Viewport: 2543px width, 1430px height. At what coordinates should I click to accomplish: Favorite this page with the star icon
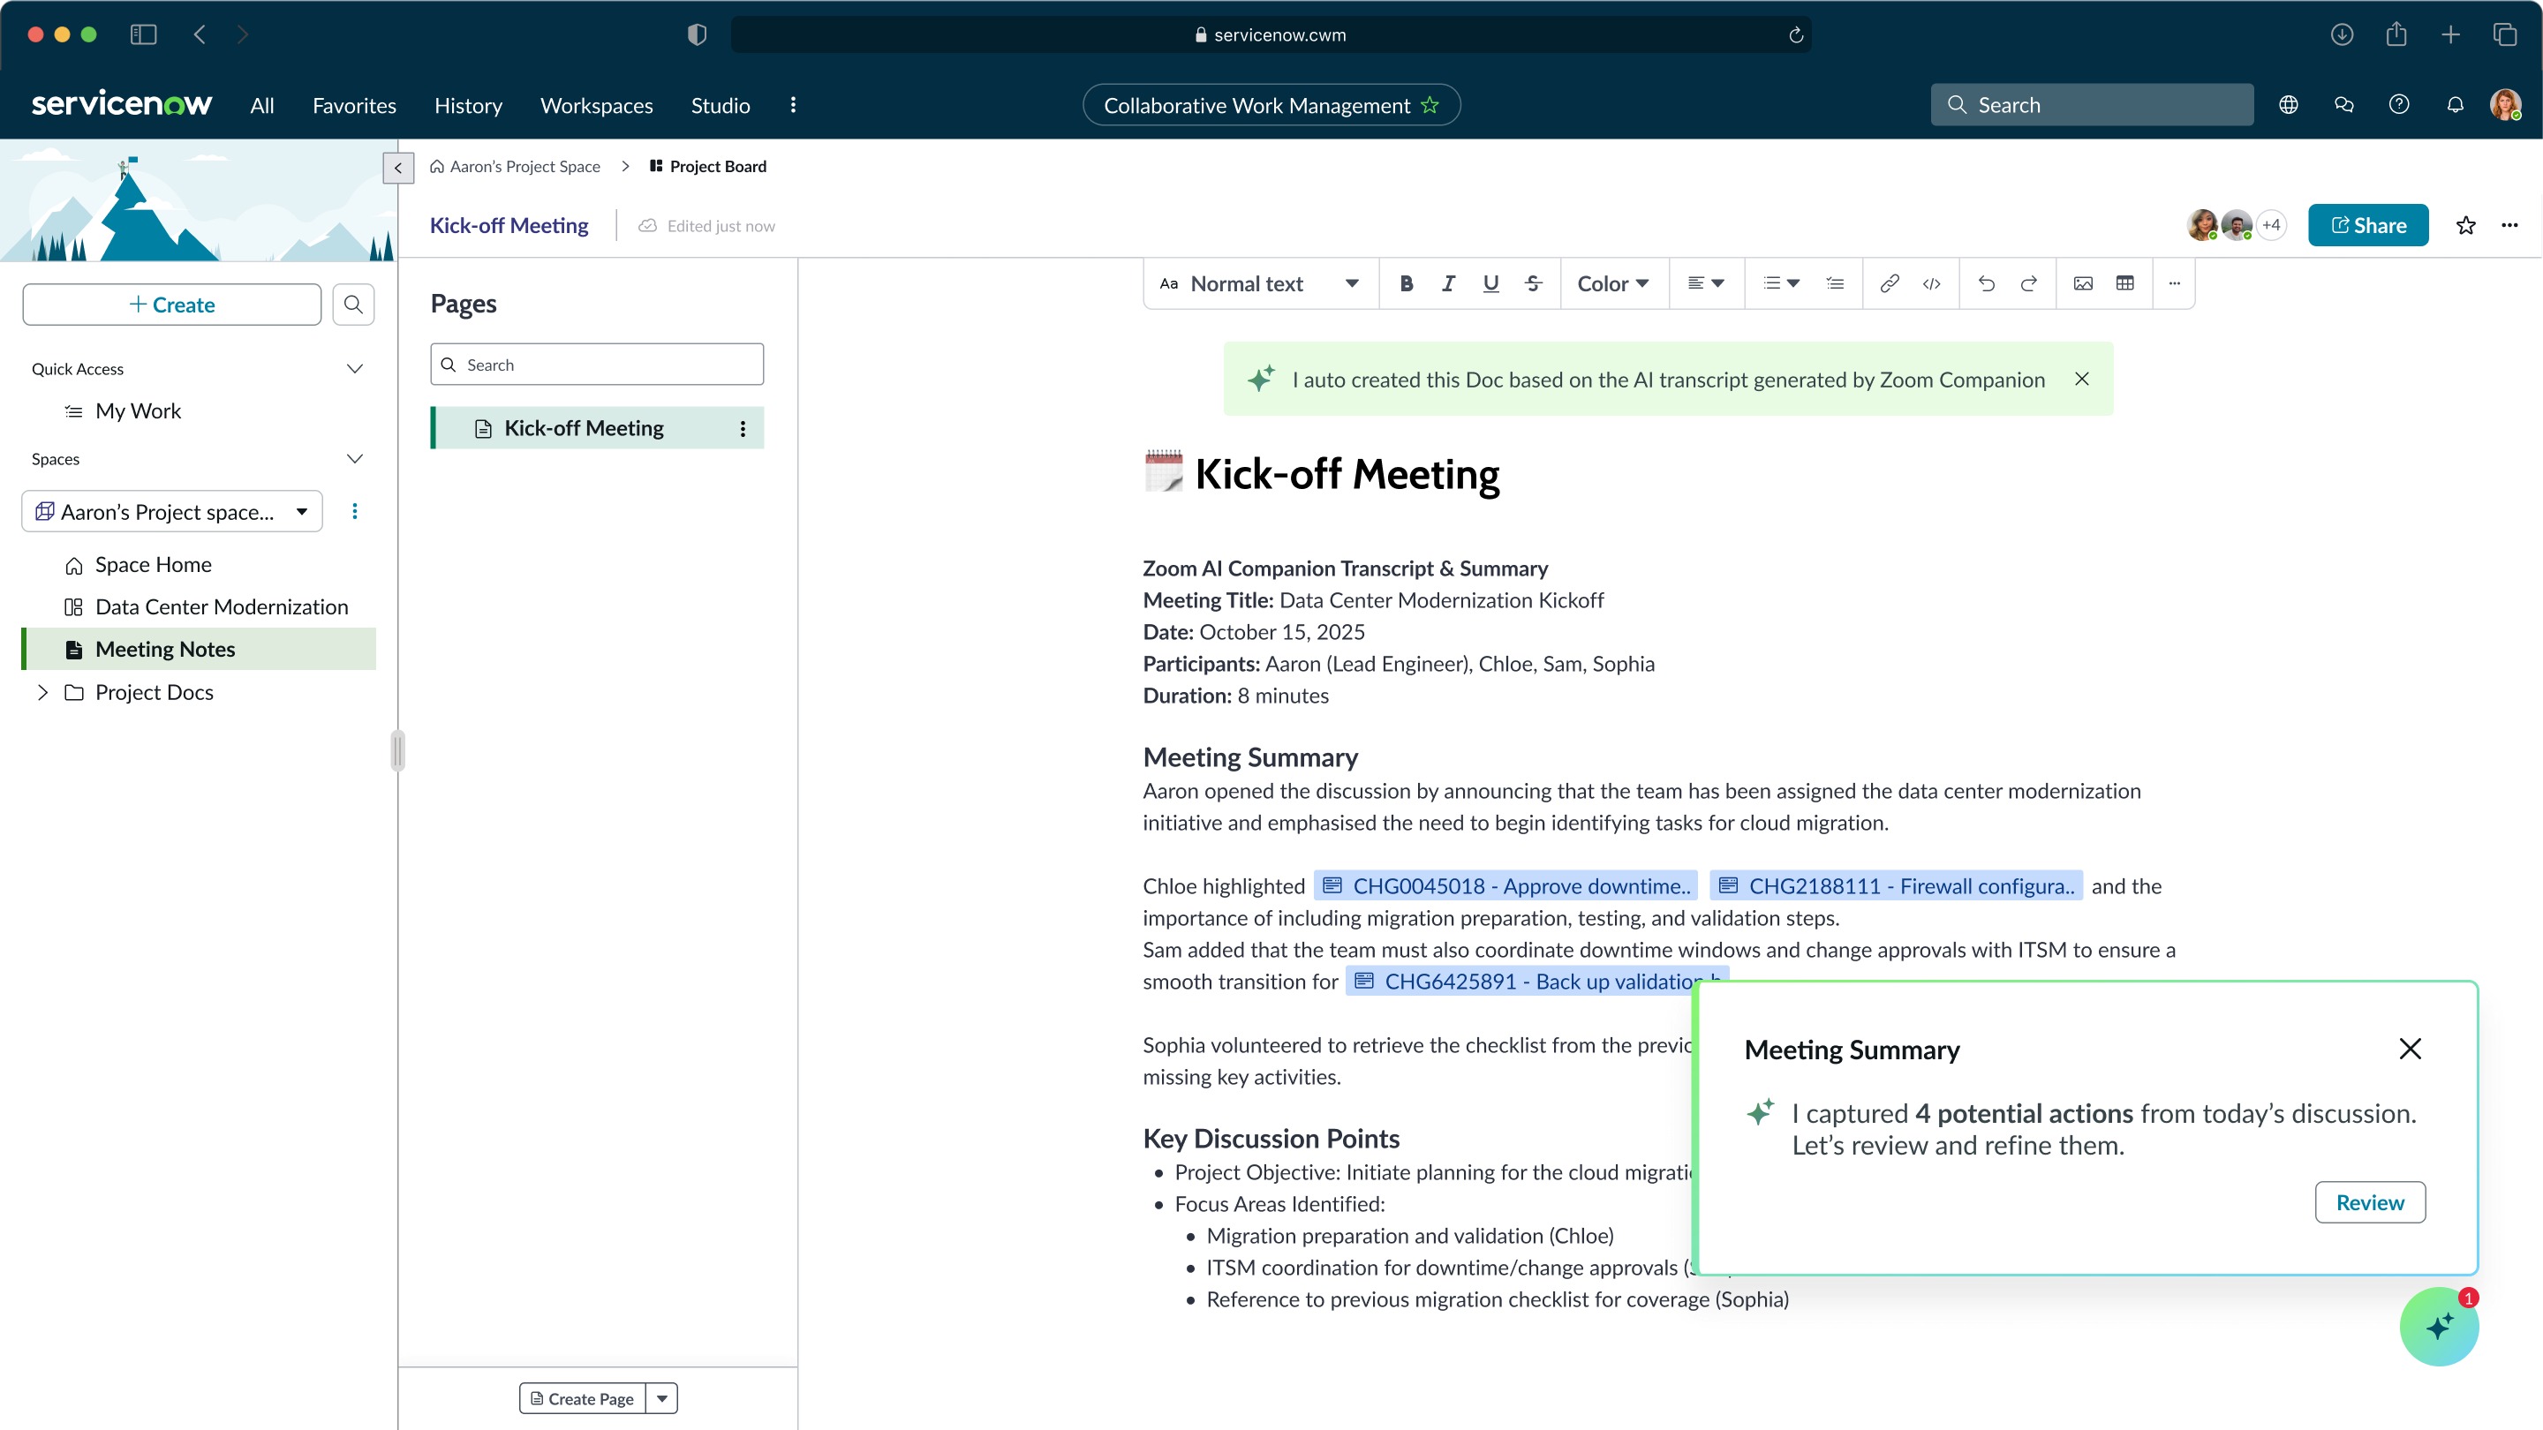coord(2466,226)
